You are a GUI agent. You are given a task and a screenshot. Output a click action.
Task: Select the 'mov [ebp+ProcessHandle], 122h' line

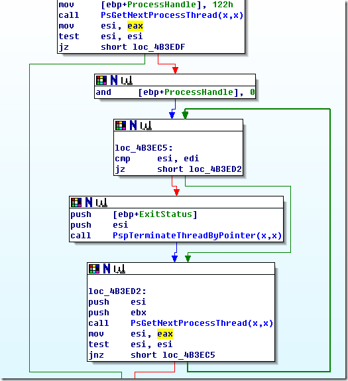click(x=146, y=5)
